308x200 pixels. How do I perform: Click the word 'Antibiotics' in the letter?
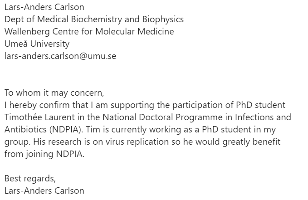pos(25,129)
